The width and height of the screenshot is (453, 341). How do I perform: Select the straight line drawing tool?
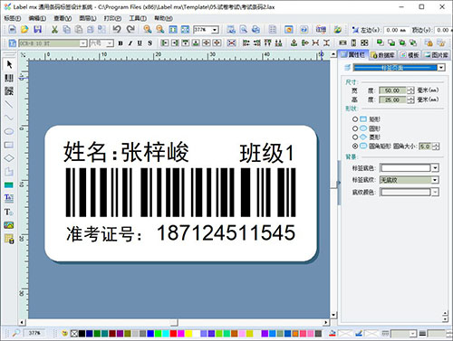[x=9, y=104]
